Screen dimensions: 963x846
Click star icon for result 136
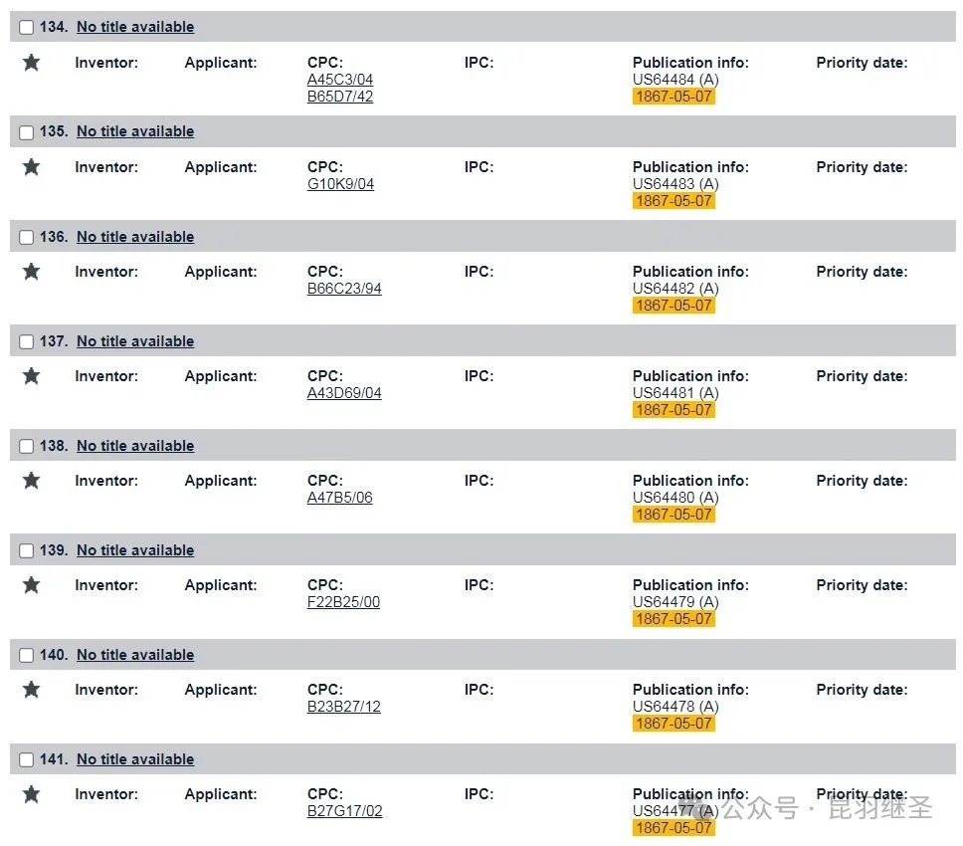31,271
